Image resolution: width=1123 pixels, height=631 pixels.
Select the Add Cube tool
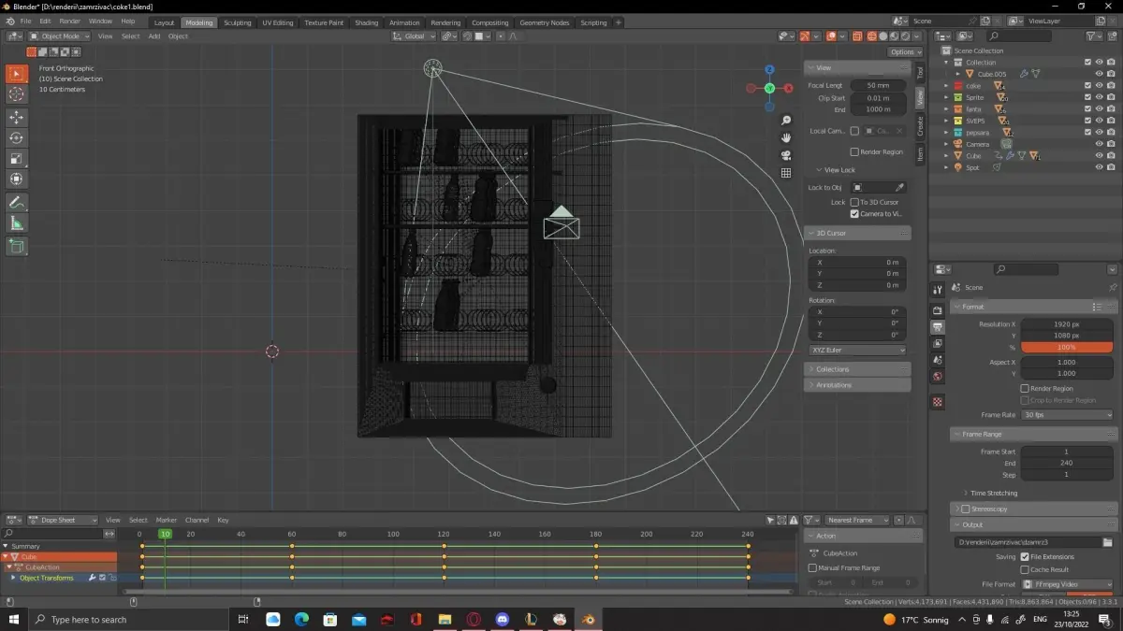(17, 246)
